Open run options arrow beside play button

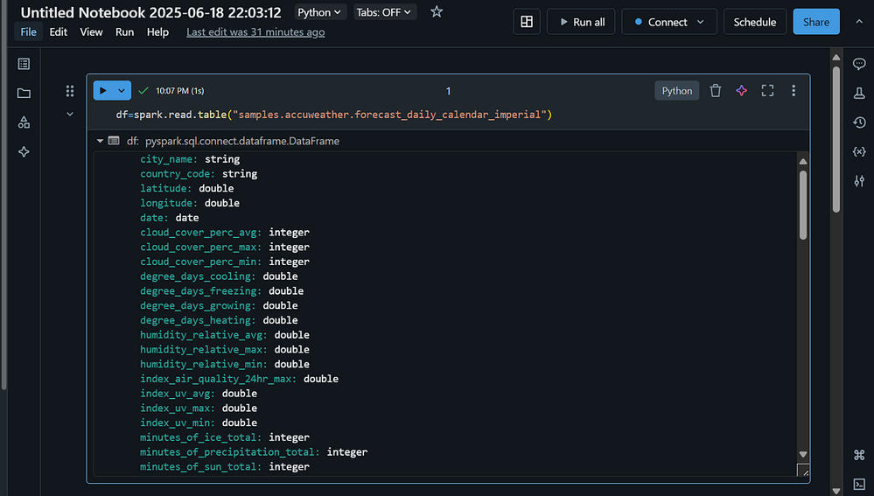(122, 91)
